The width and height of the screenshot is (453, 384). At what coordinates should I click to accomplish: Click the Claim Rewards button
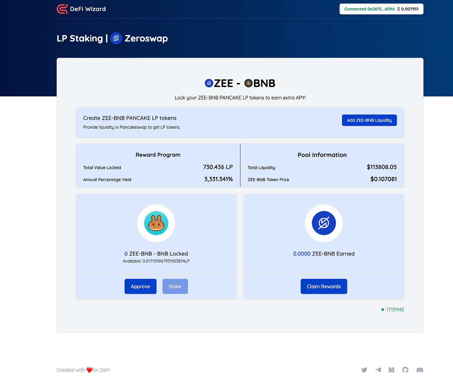pos(324,286)
